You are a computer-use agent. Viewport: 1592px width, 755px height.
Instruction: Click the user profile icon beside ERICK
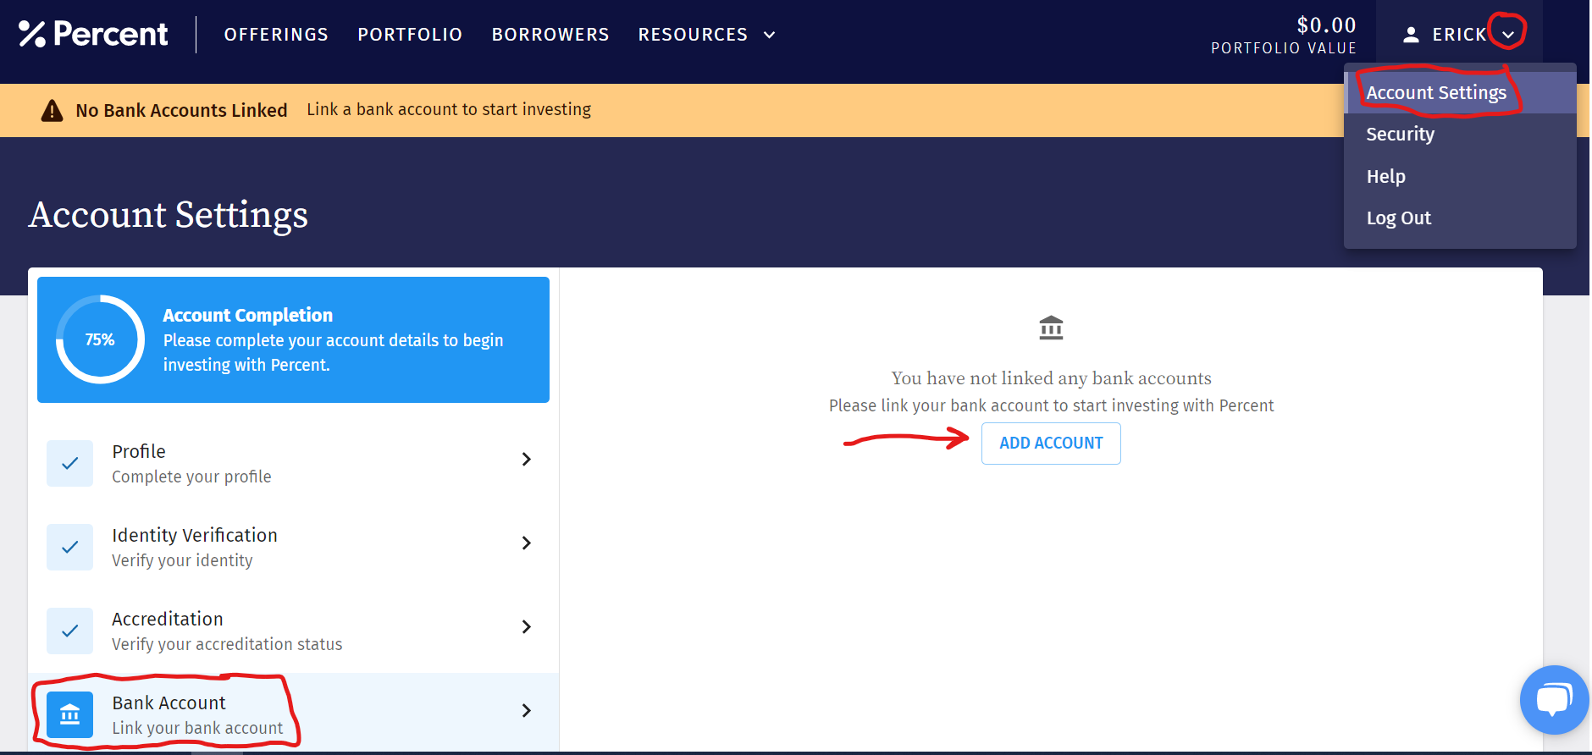tap(1411, 35)
